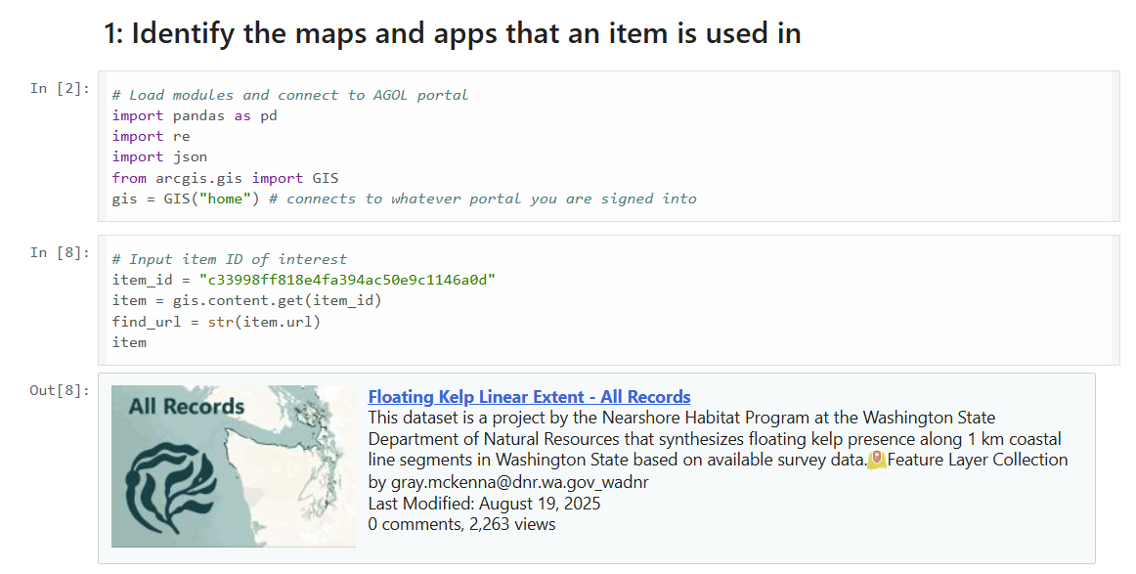Click the Last Modified: August 19, 2025 text
The width and height of the screenshot is (1136, 574).
coord(484,503)
